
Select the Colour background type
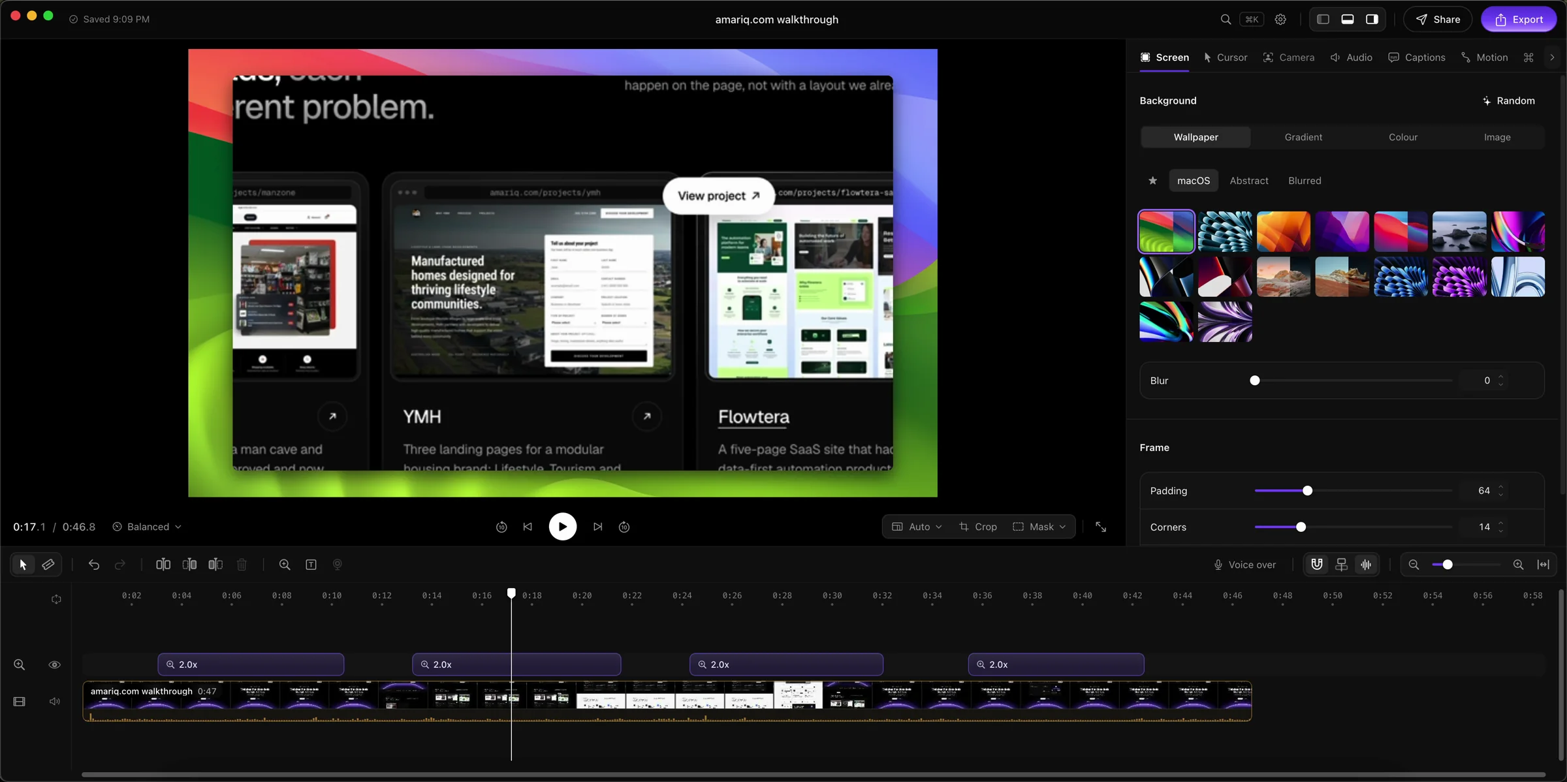[1403, 137]
